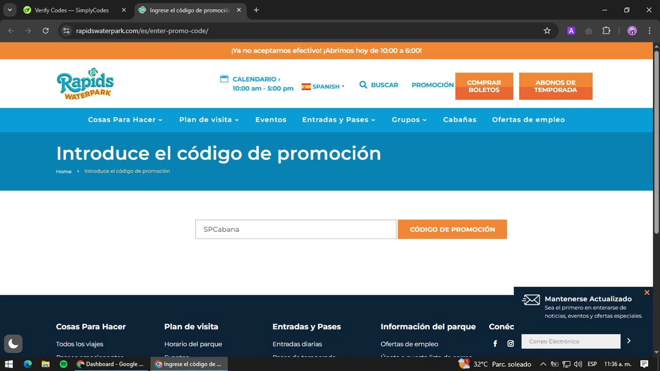Open the PROMOCIÓN link in header

[x=433, y=85]
